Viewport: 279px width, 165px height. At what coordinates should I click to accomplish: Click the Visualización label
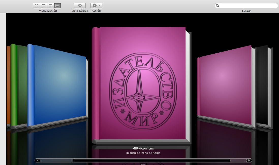point(48,11)
